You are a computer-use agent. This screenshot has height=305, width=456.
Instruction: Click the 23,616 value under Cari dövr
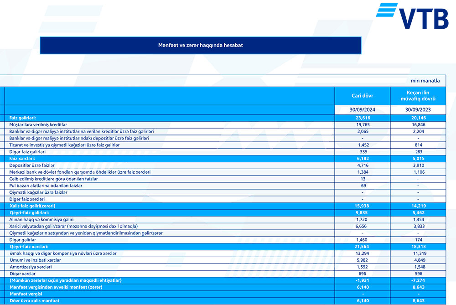362,118
